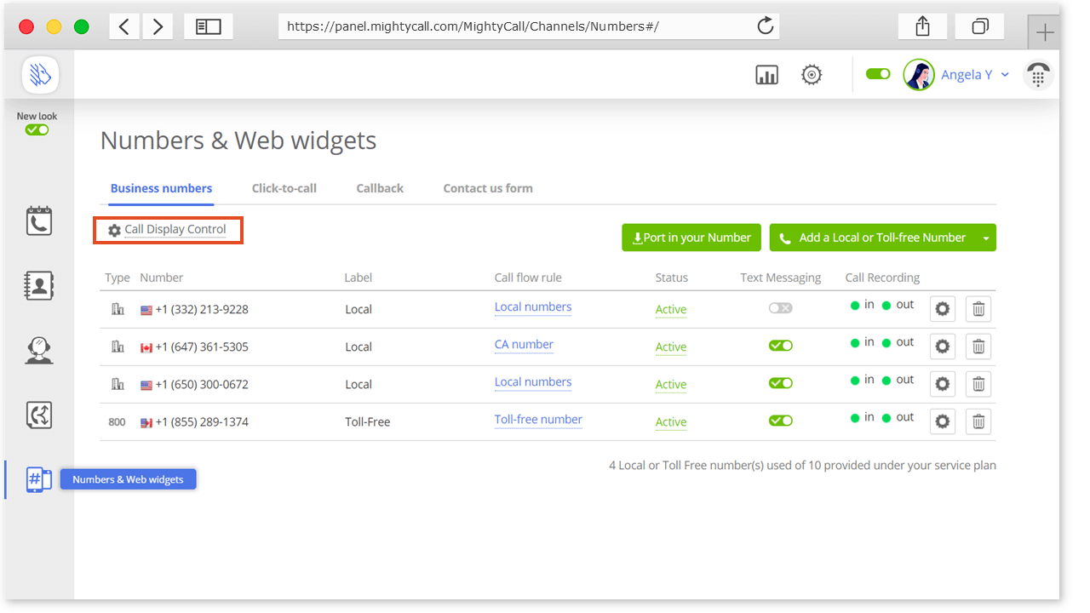This screenshot has width=1090, height=613.
Task: Open the contacts book sidebar icon
Action: [39, 286]
